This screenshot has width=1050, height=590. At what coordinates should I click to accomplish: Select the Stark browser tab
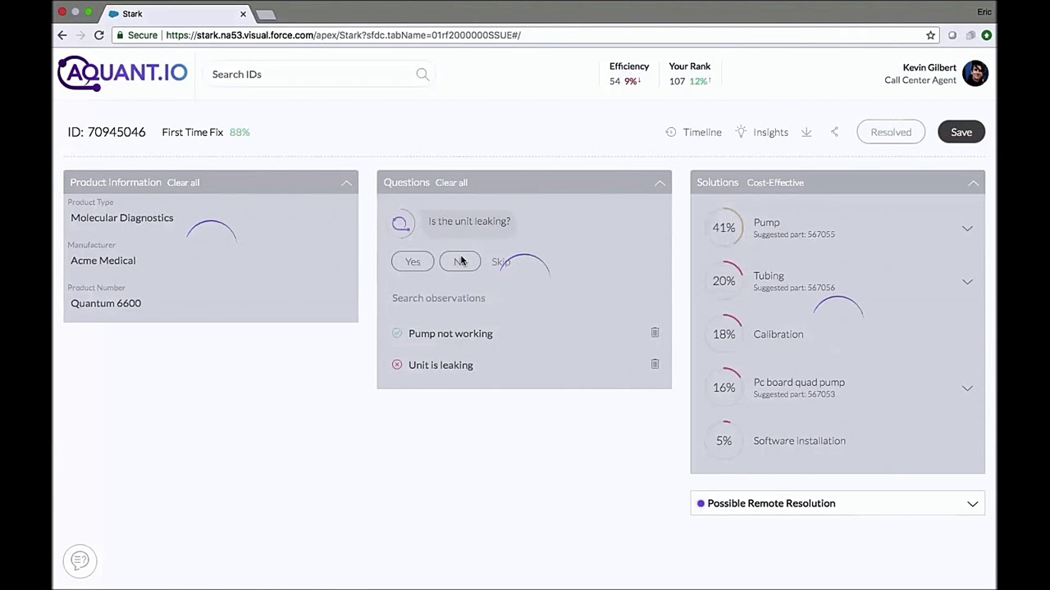tap(176, 14)
